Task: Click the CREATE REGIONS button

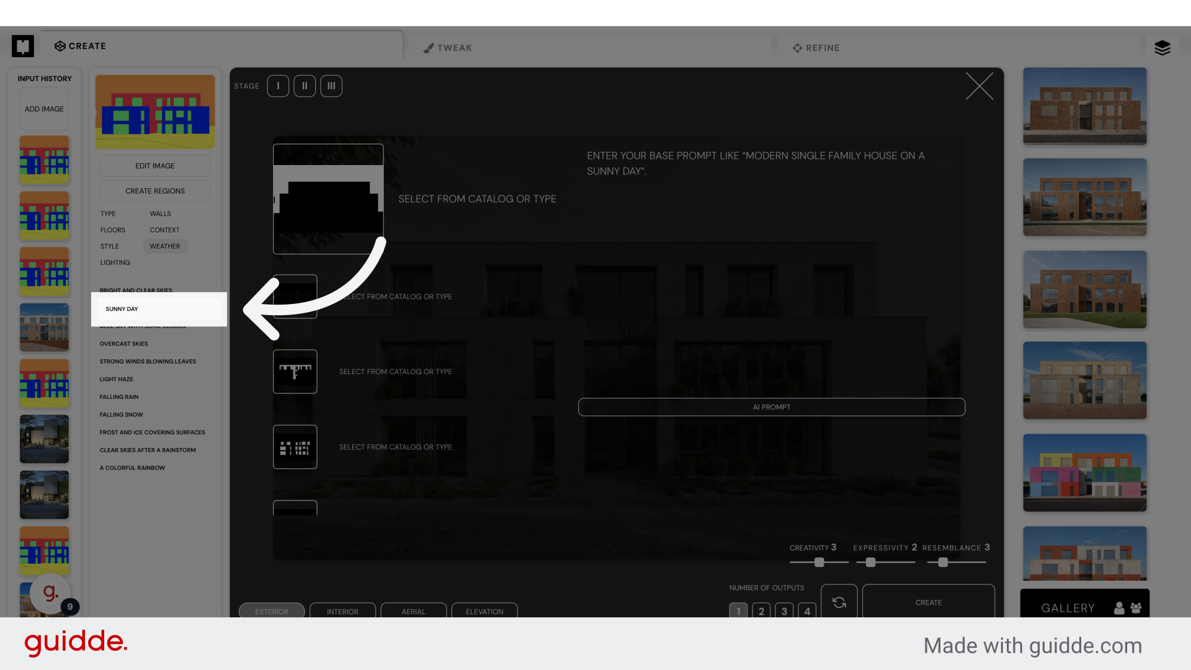Action: 155,191
